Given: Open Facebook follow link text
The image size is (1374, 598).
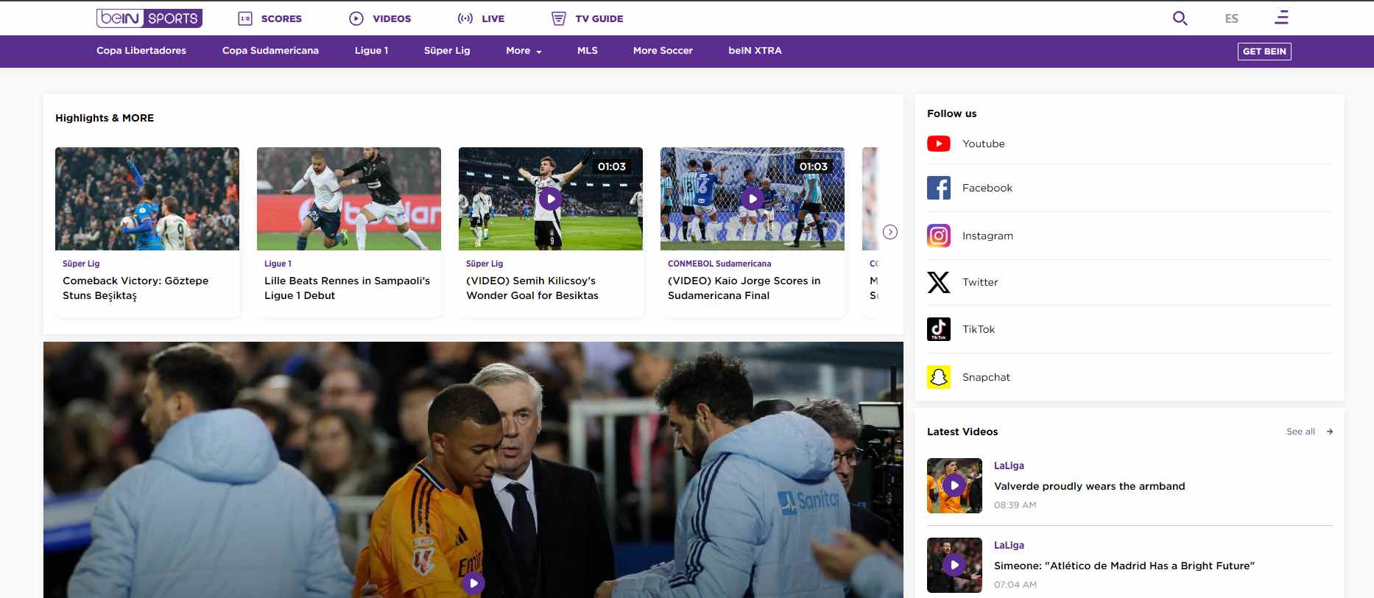Looking at the screenshot, I should [987, 188].
